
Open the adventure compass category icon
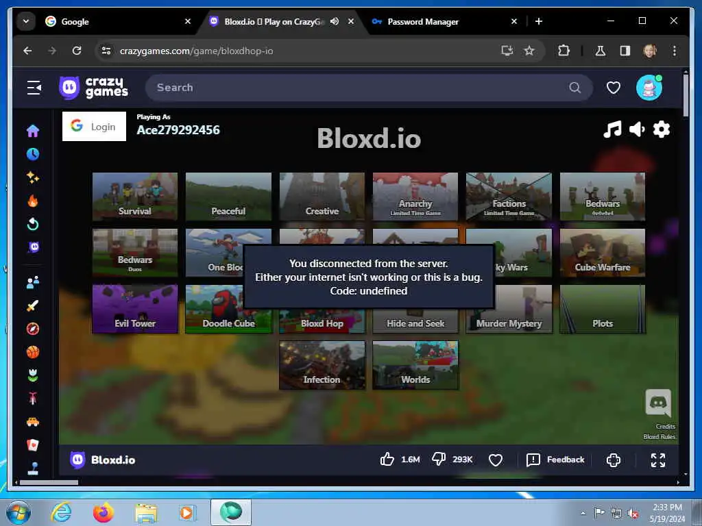click(33, 329)
